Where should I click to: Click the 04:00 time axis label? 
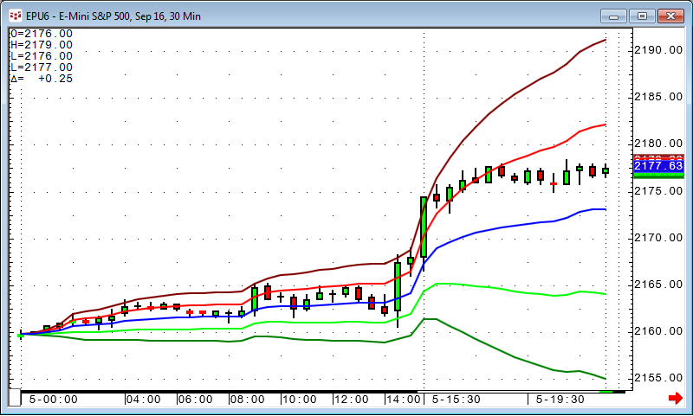(143, 400)
